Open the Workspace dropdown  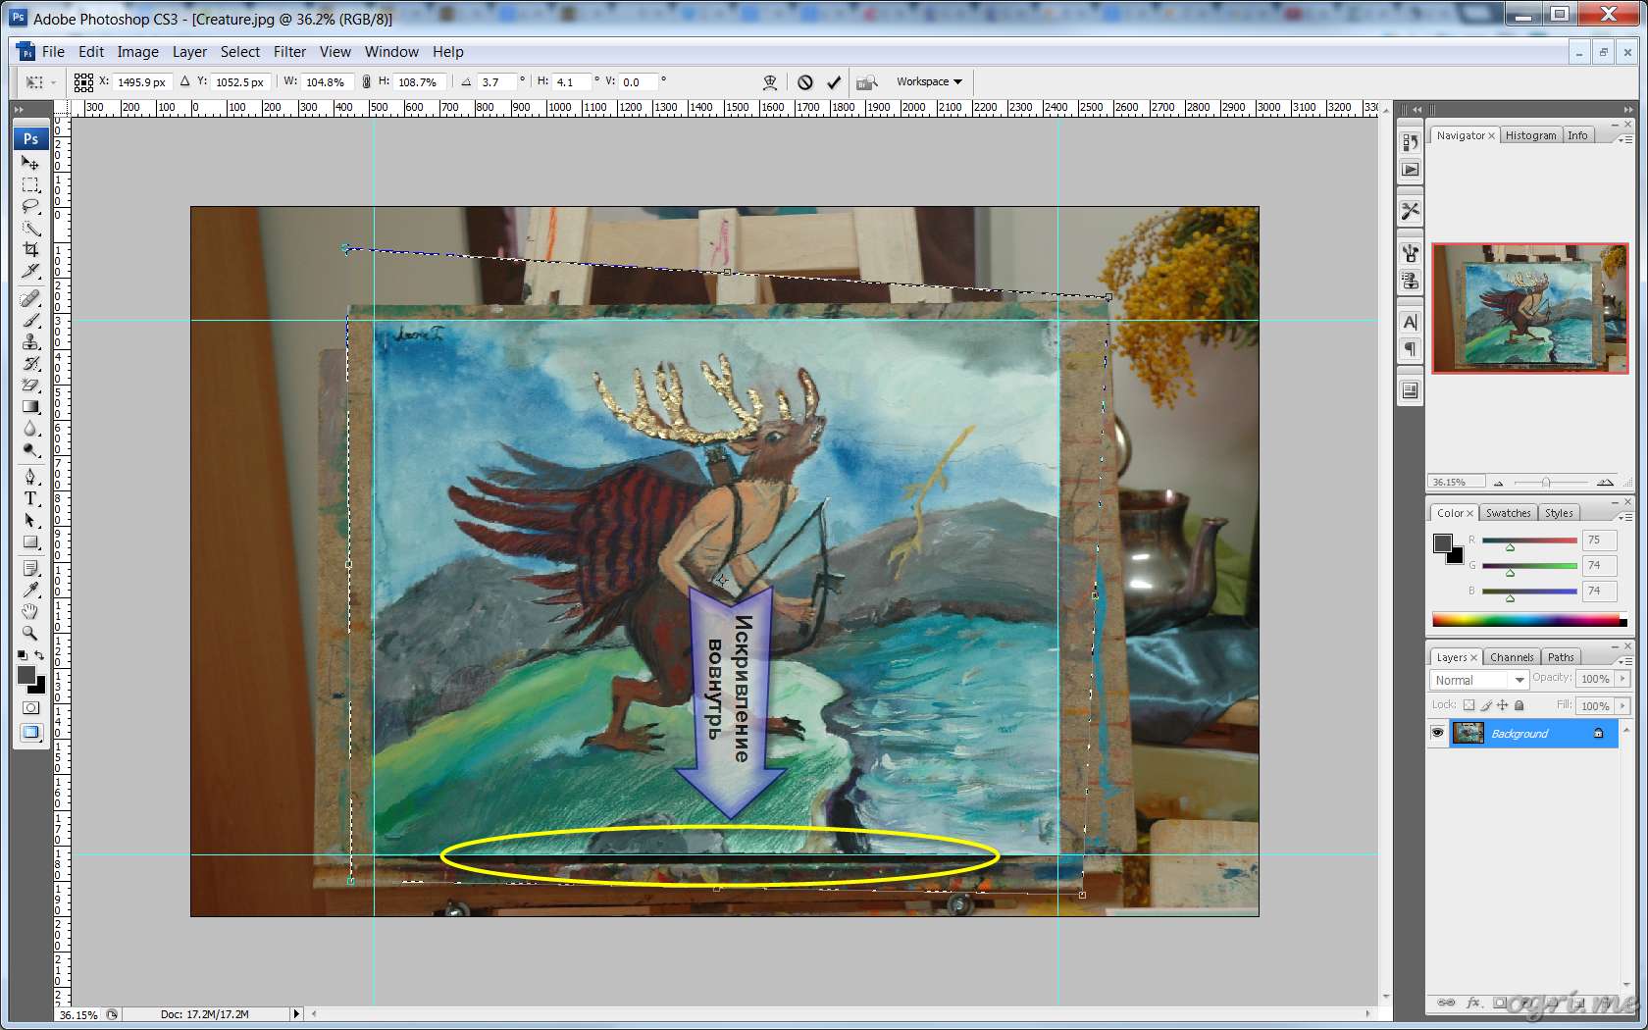929,81
